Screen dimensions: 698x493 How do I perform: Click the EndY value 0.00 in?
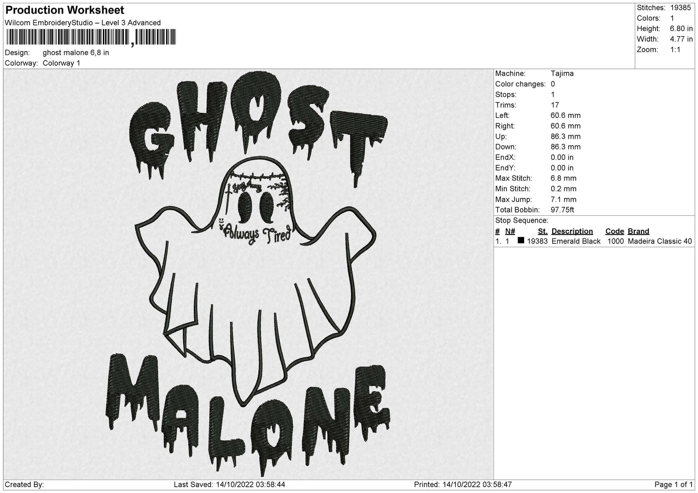(x=562, y=168)
